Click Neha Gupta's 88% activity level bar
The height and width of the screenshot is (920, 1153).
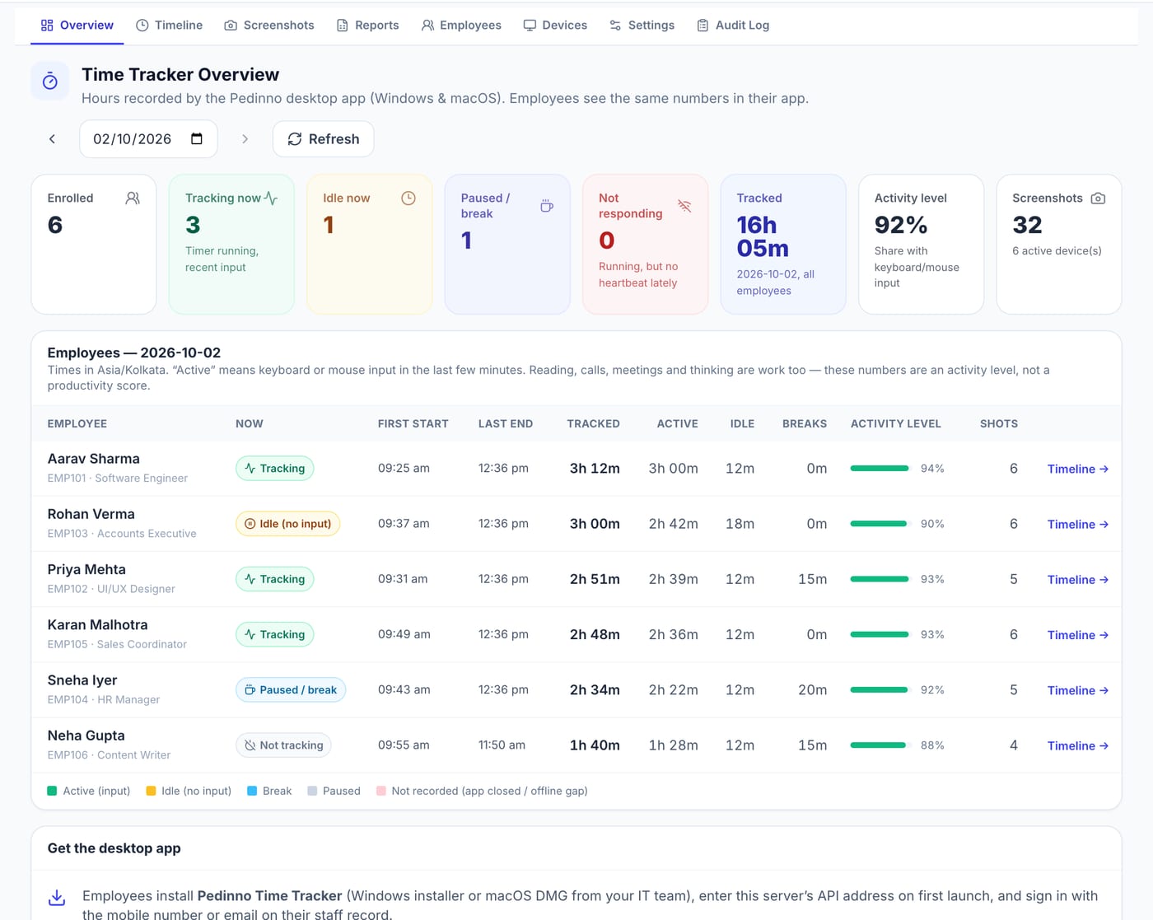pos(880,745)
